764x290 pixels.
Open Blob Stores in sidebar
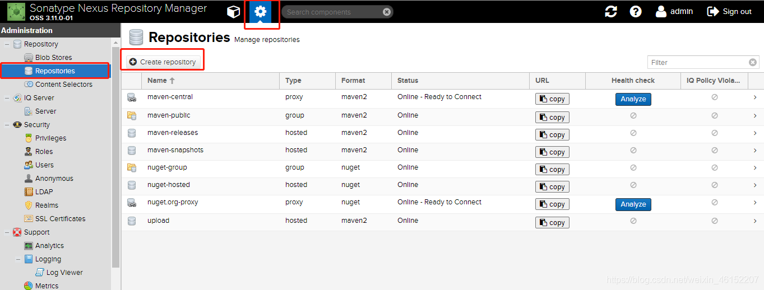click(x=53, y=57)
